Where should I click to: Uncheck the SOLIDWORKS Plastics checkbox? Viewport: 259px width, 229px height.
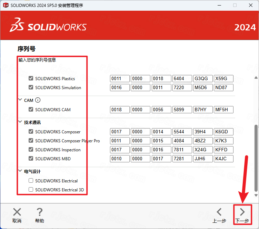pyautogui.click(x=31, y=78)
